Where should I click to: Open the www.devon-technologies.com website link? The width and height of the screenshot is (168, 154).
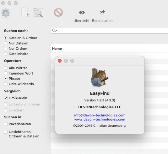(x=100, y=119)
